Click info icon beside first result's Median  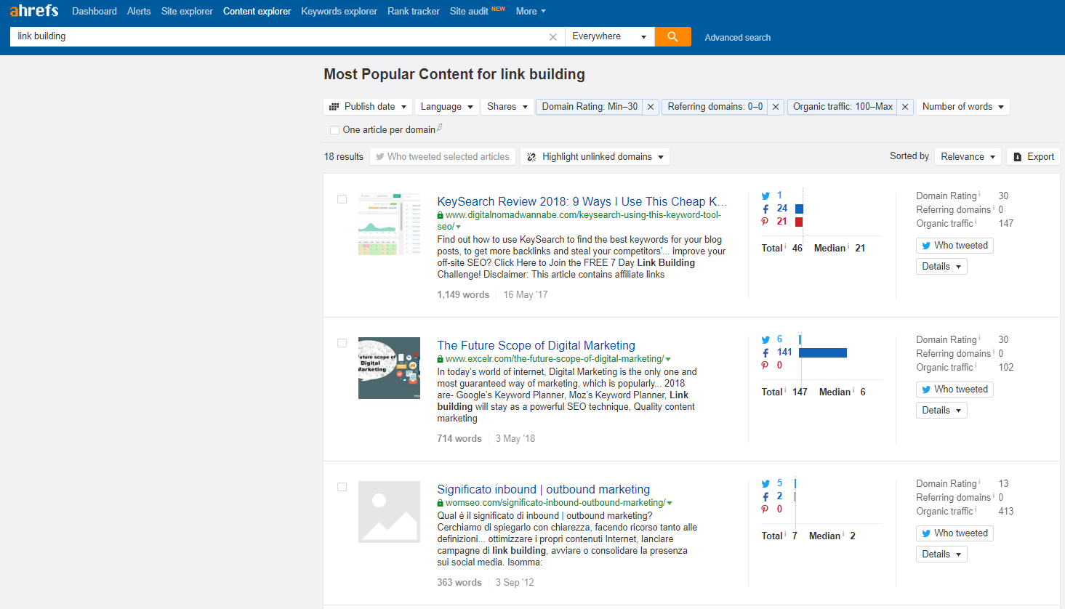pyautogui.click(x=848, y=246)
